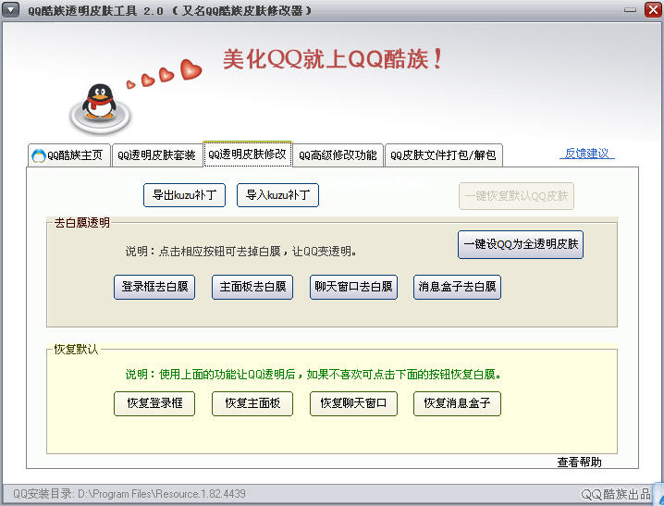Viewport: 664px width, 506px height.
Task: Click the 美化QQ就上QQ酷族 banner text
Action: [333, 59]
